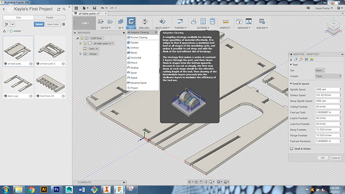The width and height of the screenshot is (345, 194).
Task: Open the File menu icon
Action: [84, 8]
